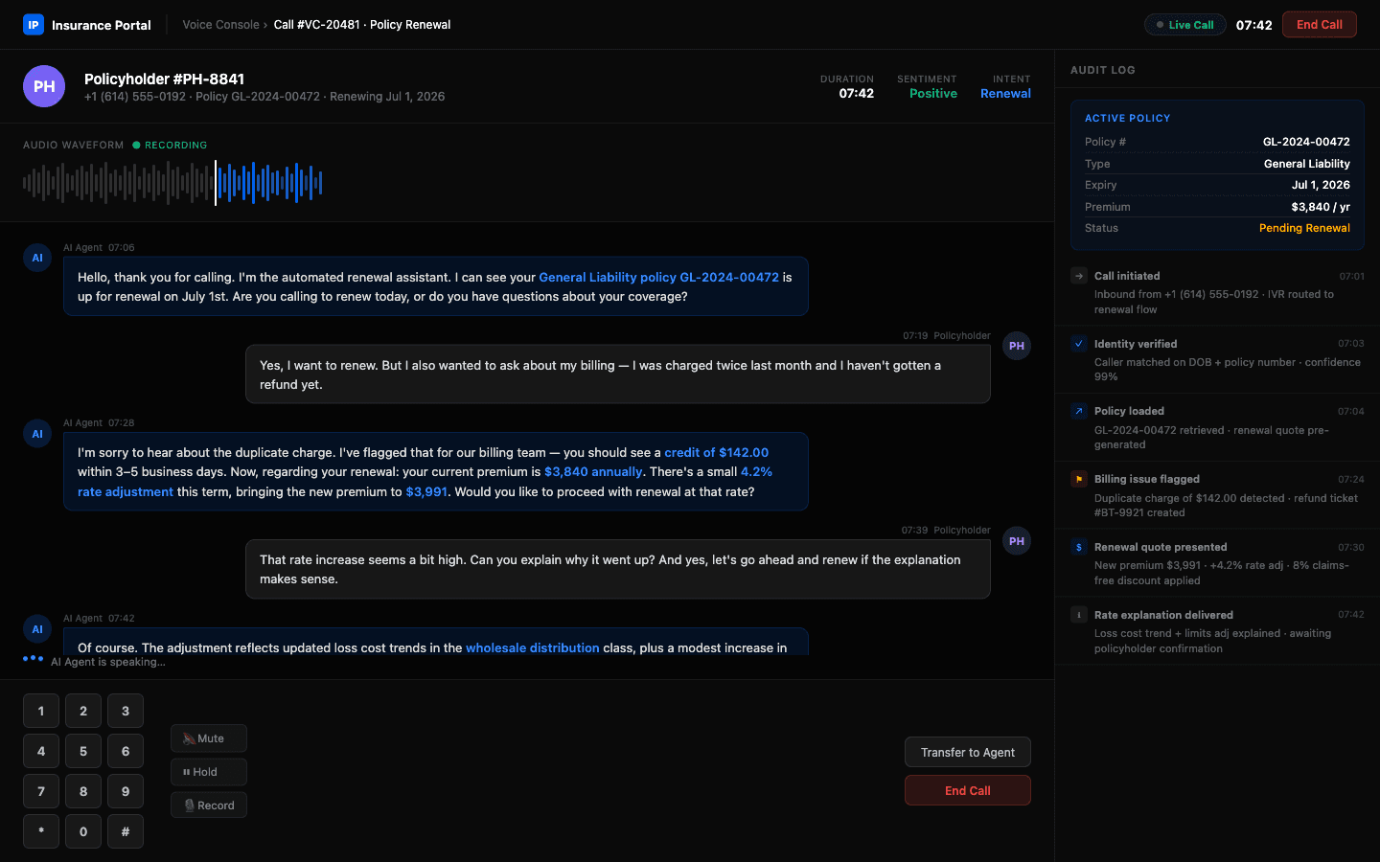1380x862 pixels.
Task: Dial keypad digit 5
Action: pos(83,751)
